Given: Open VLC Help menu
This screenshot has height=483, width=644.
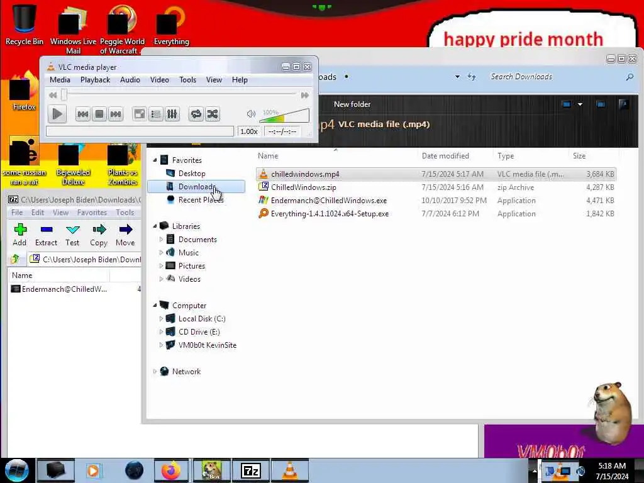Looking at the screenshot, I should coord(240,80).
